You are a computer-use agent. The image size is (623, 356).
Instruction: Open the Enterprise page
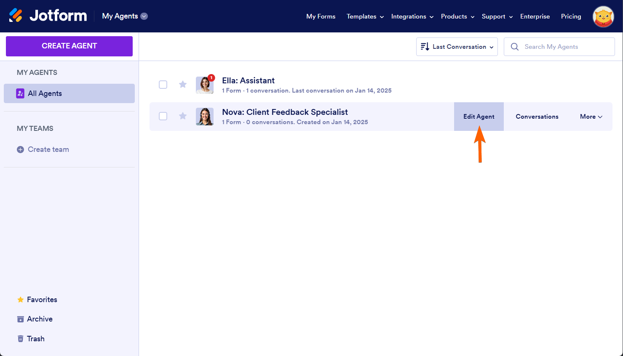pyautogui.click(x=535, y=16)
